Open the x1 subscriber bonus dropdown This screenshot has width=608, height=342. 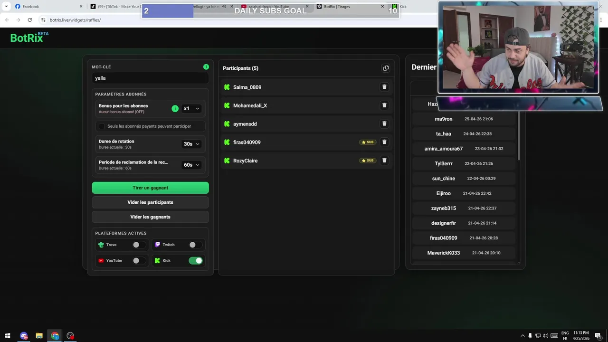pyautogui.click(x=192, y=109)
